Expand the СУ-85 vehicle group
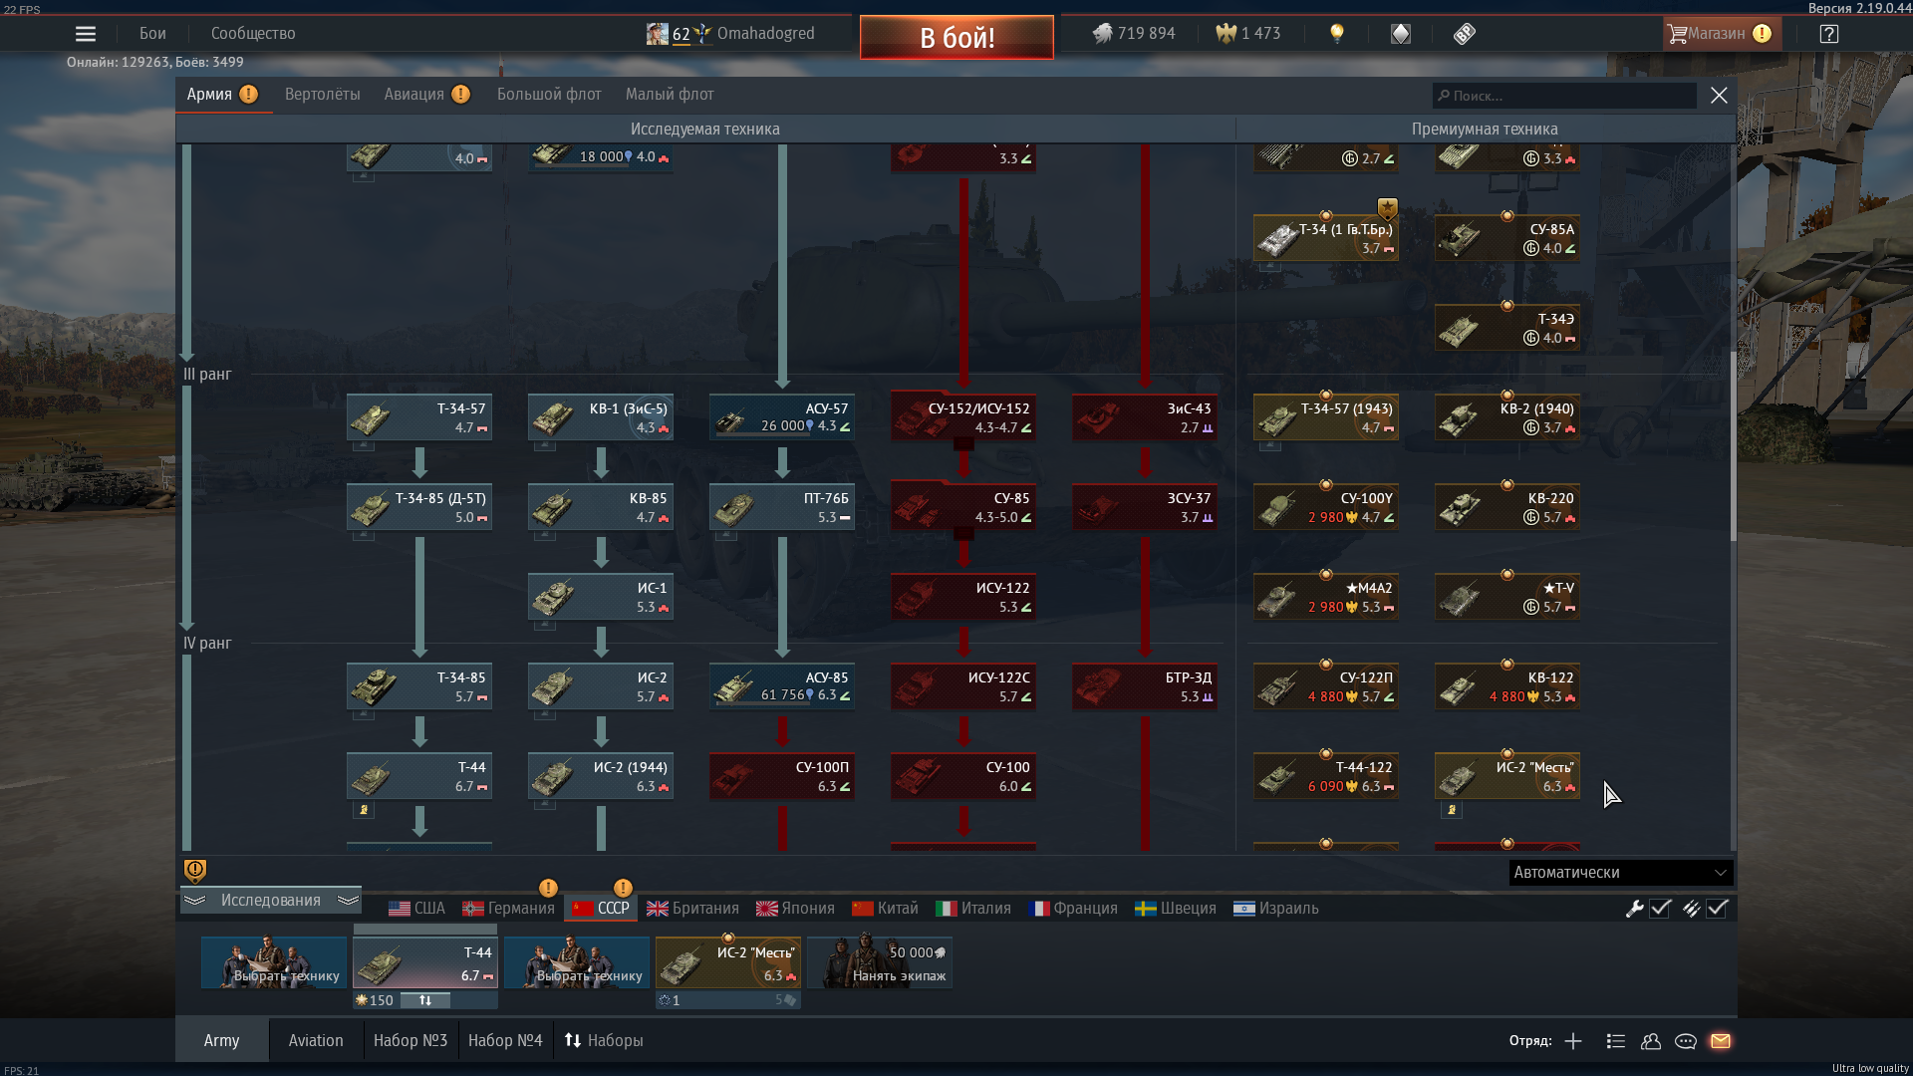 [x=963, y=507]
